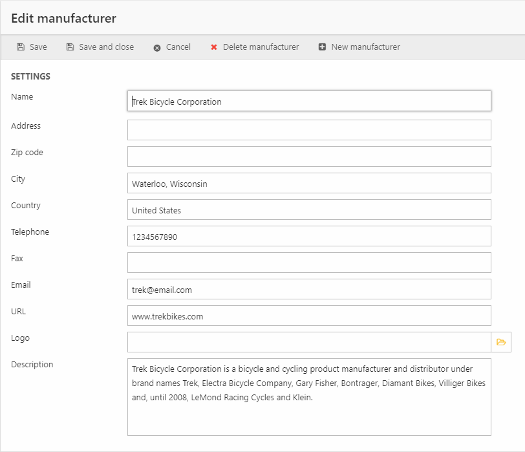Image resolution: width=525 pixels, height=452 pixels.
Task: Click the plus icon for New manufacturer
Action: tap(322, 47)
